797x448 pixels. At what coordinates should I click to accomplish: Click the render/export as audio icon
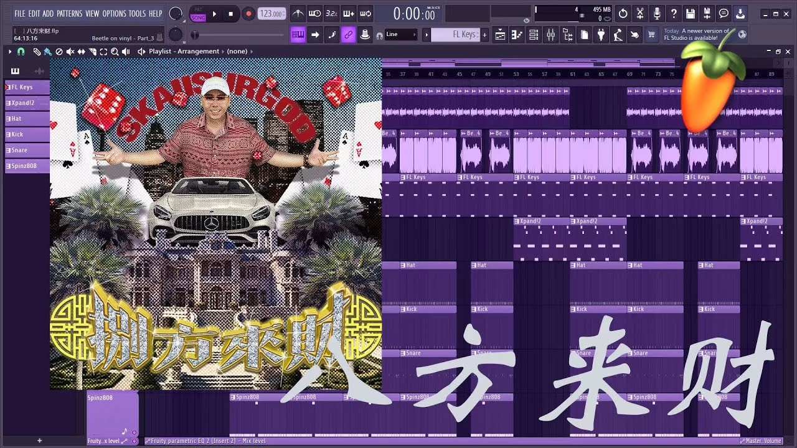[x=707, y=14]
